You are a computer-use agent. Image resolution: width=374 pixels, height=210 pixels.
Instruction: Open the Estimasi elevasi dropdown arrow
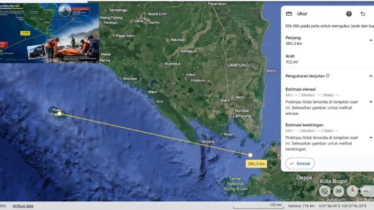point(371,102)
